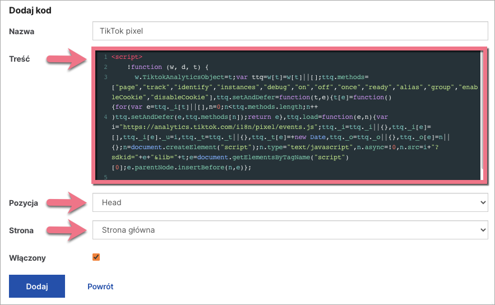Select line number 1 in the editor gutter

(x=105, y=57)
